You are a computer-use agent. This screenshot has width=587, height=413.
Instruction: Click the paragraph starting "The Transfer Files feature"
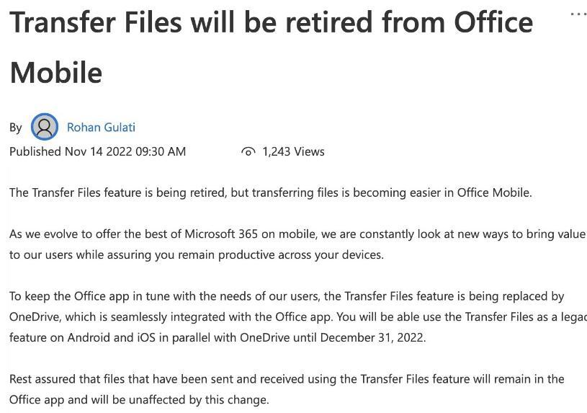pyautogui.click(x=270, y=192)
